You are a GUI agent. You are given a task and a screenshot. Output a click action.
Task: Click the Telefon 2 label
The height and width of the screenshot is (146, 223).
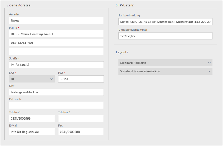(64, 112)
